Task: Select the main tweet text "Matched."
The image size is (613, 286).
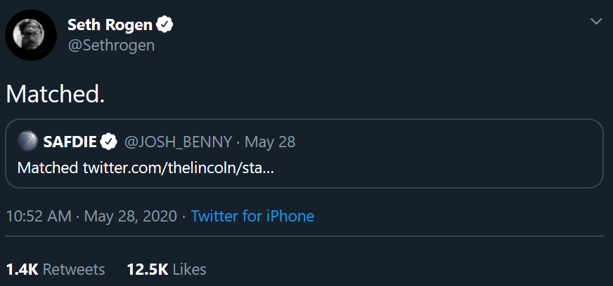Action: point(56,94)
